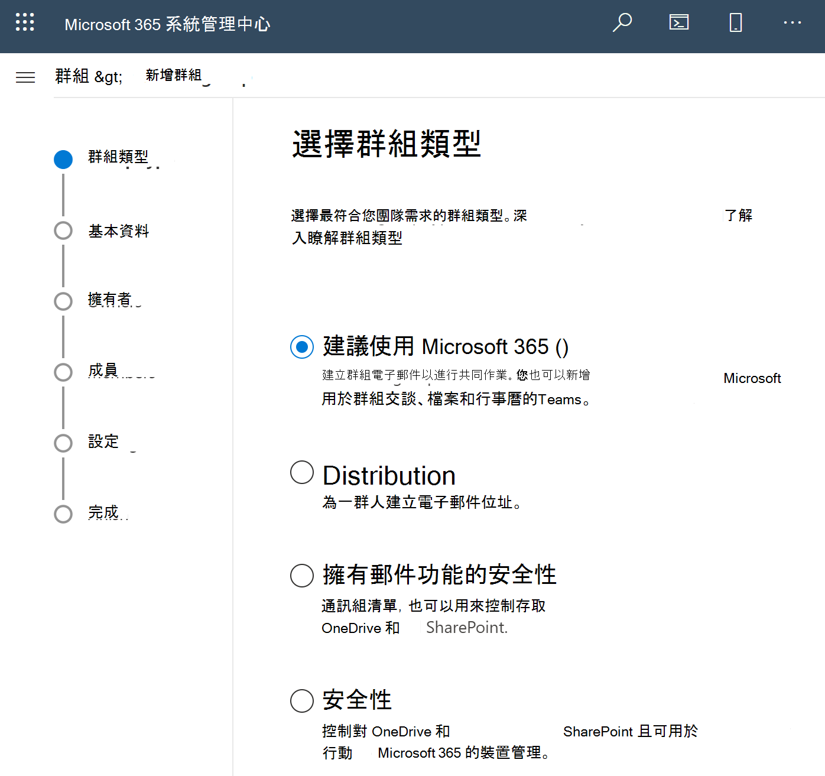Click the search magnifier icon
This screenshot has width=825, height=776.
pos(622,22)
